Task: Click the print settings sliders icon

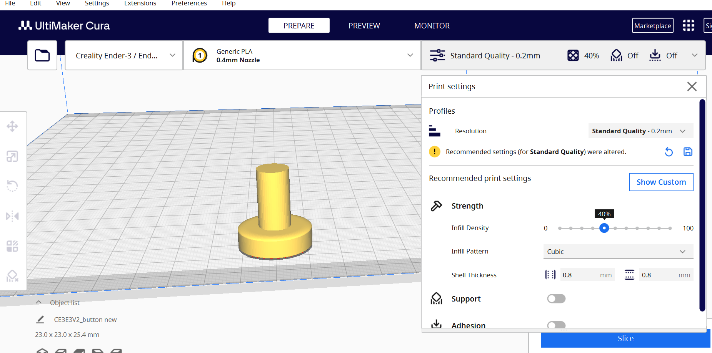Action: pyautogui.click(x=437, y=55)
